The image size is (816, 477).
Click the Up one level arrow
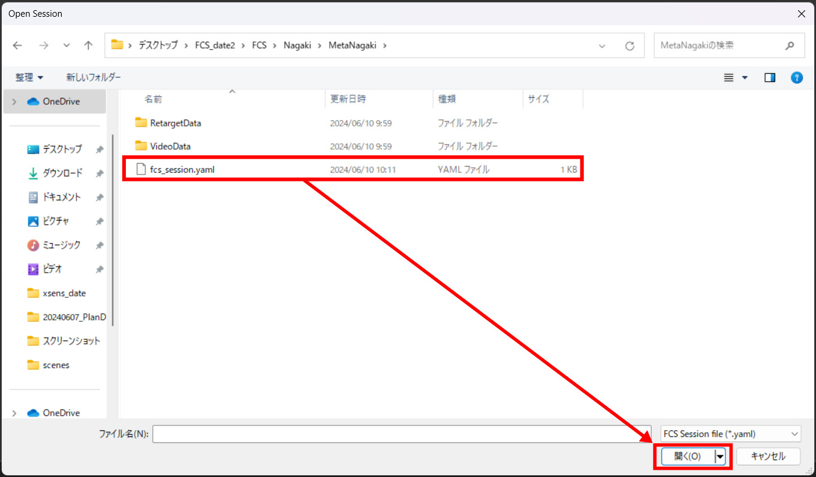(88, 46)
